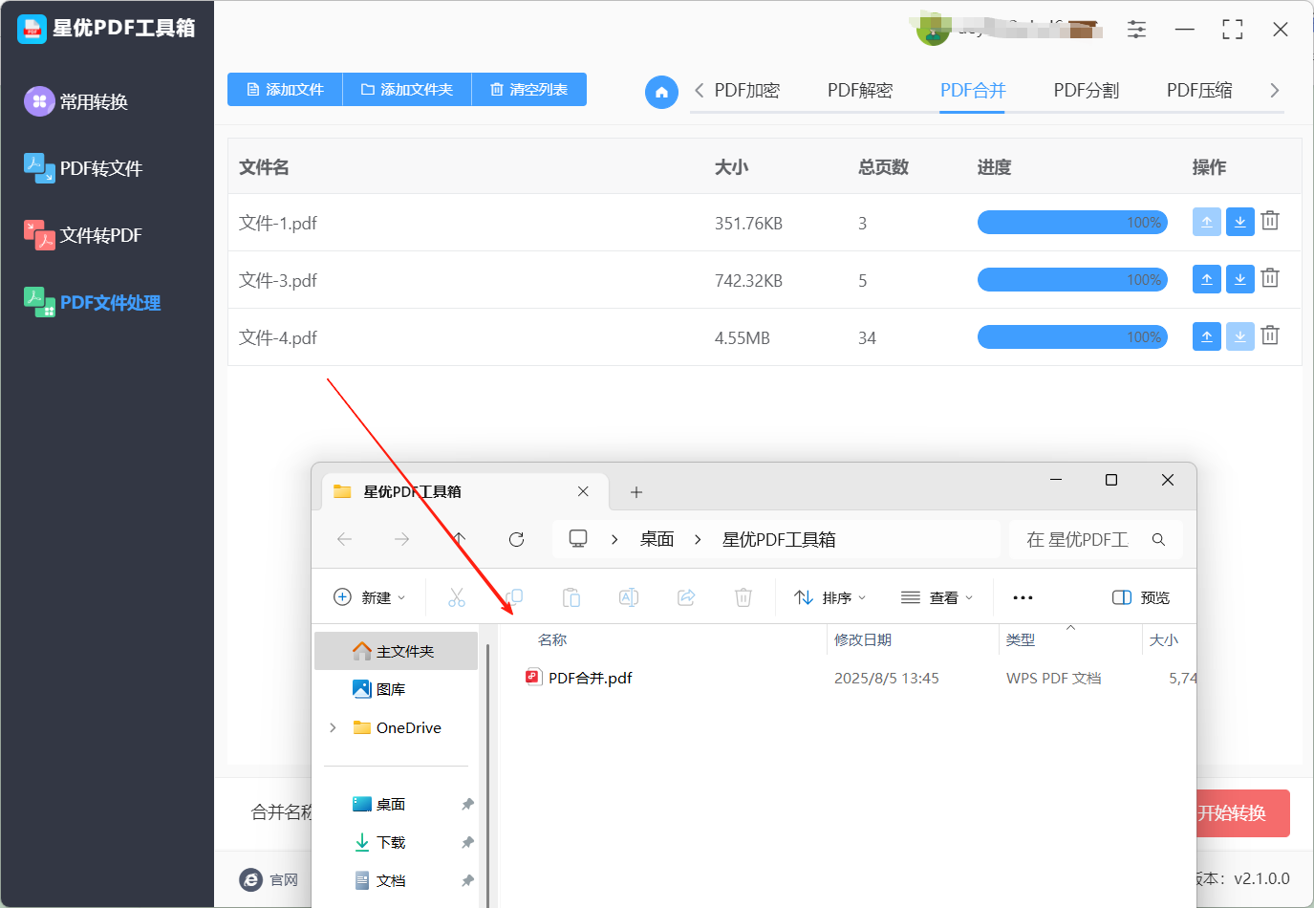Select the PDF合并 tab

tap(973, 91)
